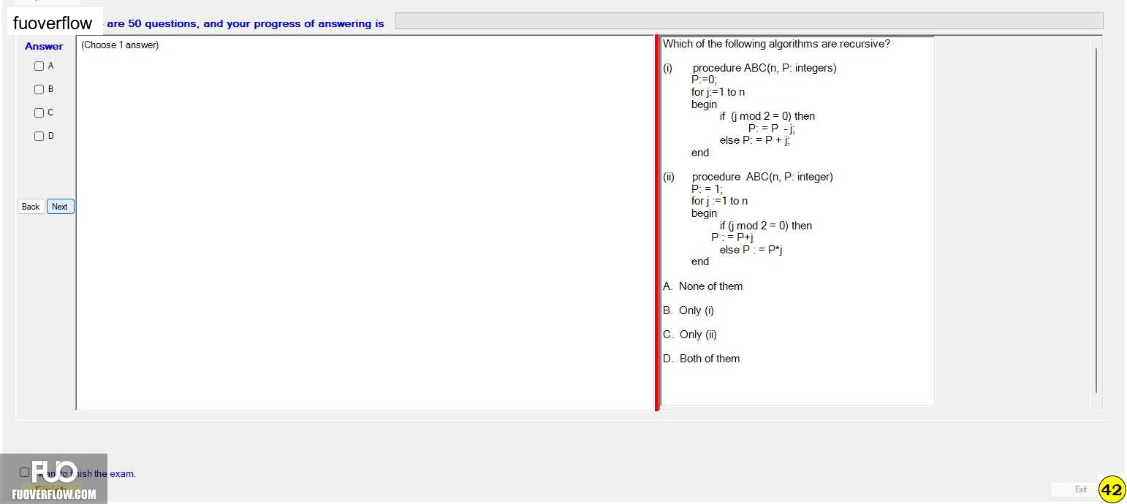
Task: Click the answering progress bar
Action: (749, 21)
